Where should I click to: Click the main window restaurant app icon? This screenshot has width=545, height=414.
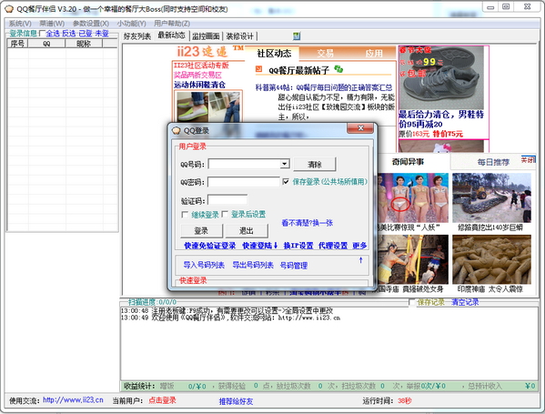pyautogui.click(x=9, y=9)
